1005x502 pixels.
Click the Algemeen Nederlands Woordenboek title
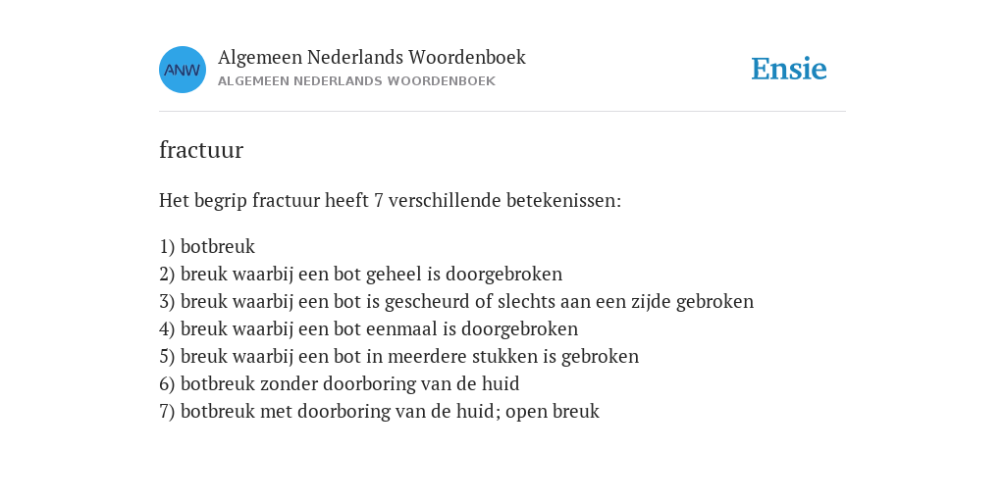[372, 58]
